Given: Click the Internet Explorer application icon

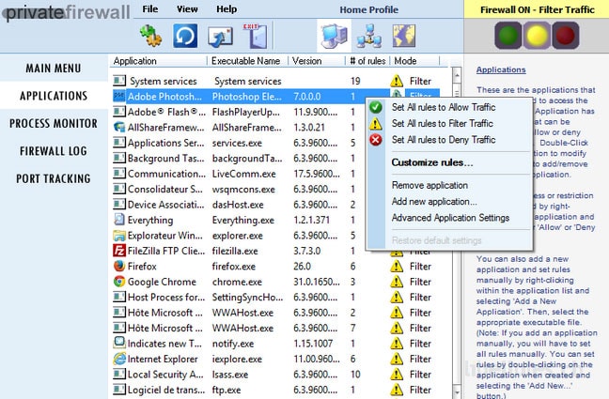Looking at the screenshot, I should coord(119,359).
